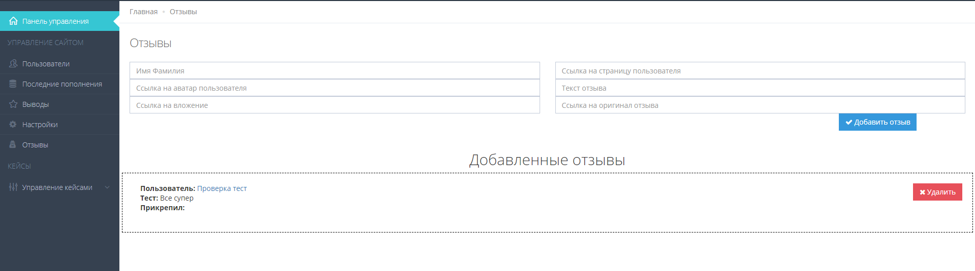This screenshot has height=271, width=975.
Task: Click the star icon beside Выводы
Action: click(13, 104)
